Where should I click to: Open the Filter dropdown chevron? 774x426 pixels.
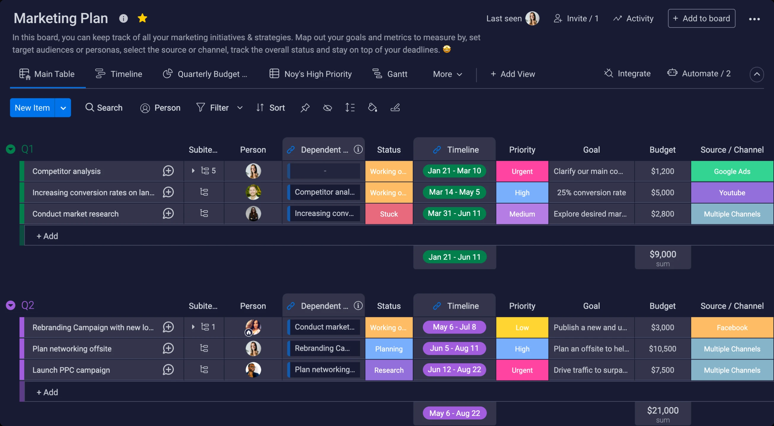(x=240, y=108)
